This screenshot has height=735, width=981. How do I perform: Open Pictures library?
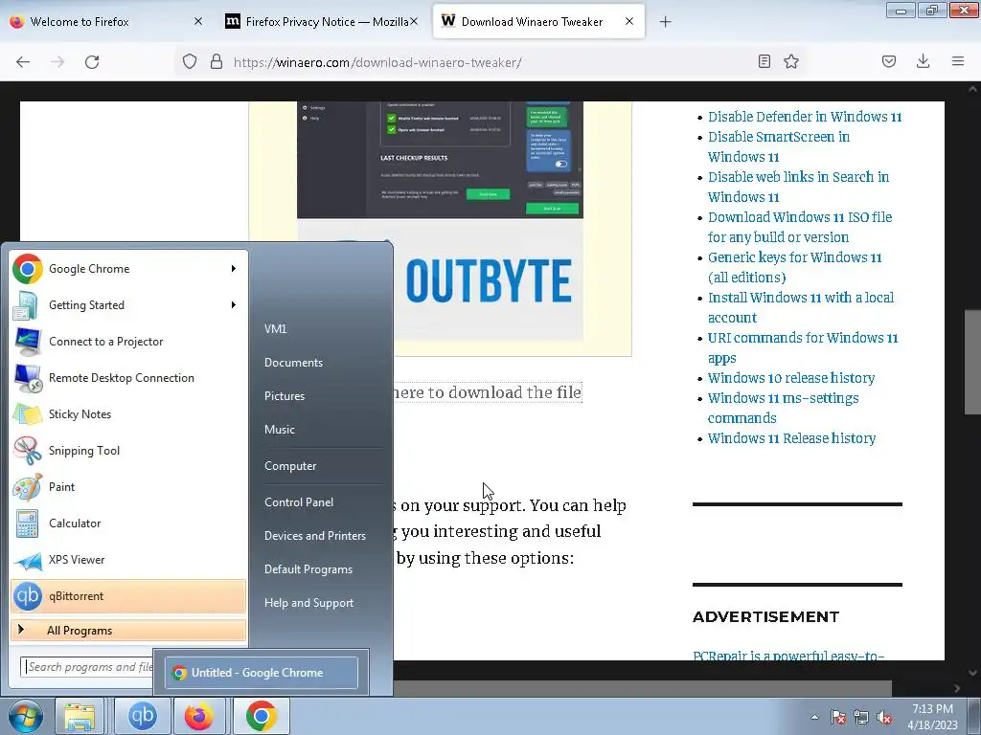pos(285,396)
